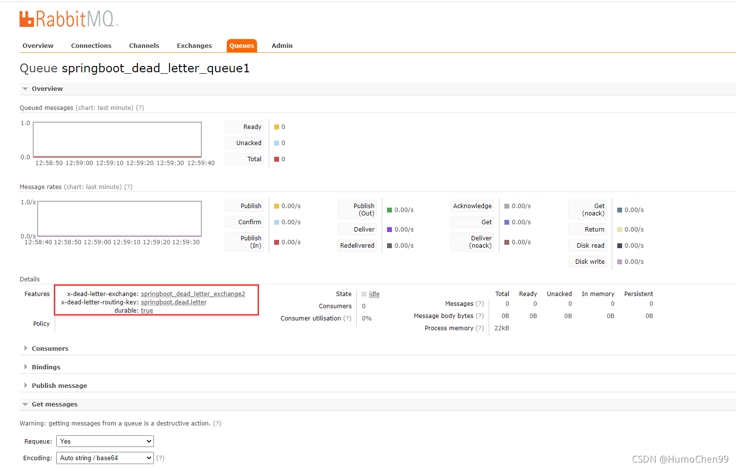Click the Persistent column header
The image size is (736, 468).
639,294
